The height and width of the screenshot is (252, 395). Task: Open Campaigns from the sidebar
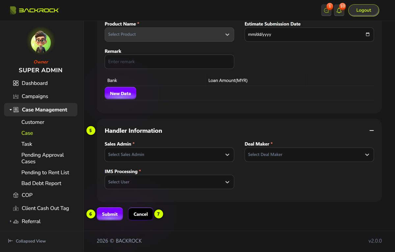[35, 96]
